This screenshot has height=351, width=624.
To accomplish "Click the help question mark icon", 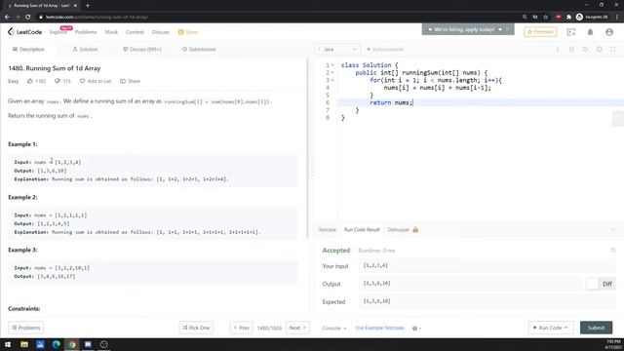I will pyautogui.click(x=414, y=329).
